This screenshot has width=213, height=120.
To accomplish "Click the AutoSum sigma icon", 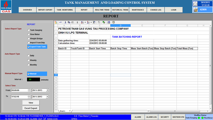I will (x=77, y=22).
